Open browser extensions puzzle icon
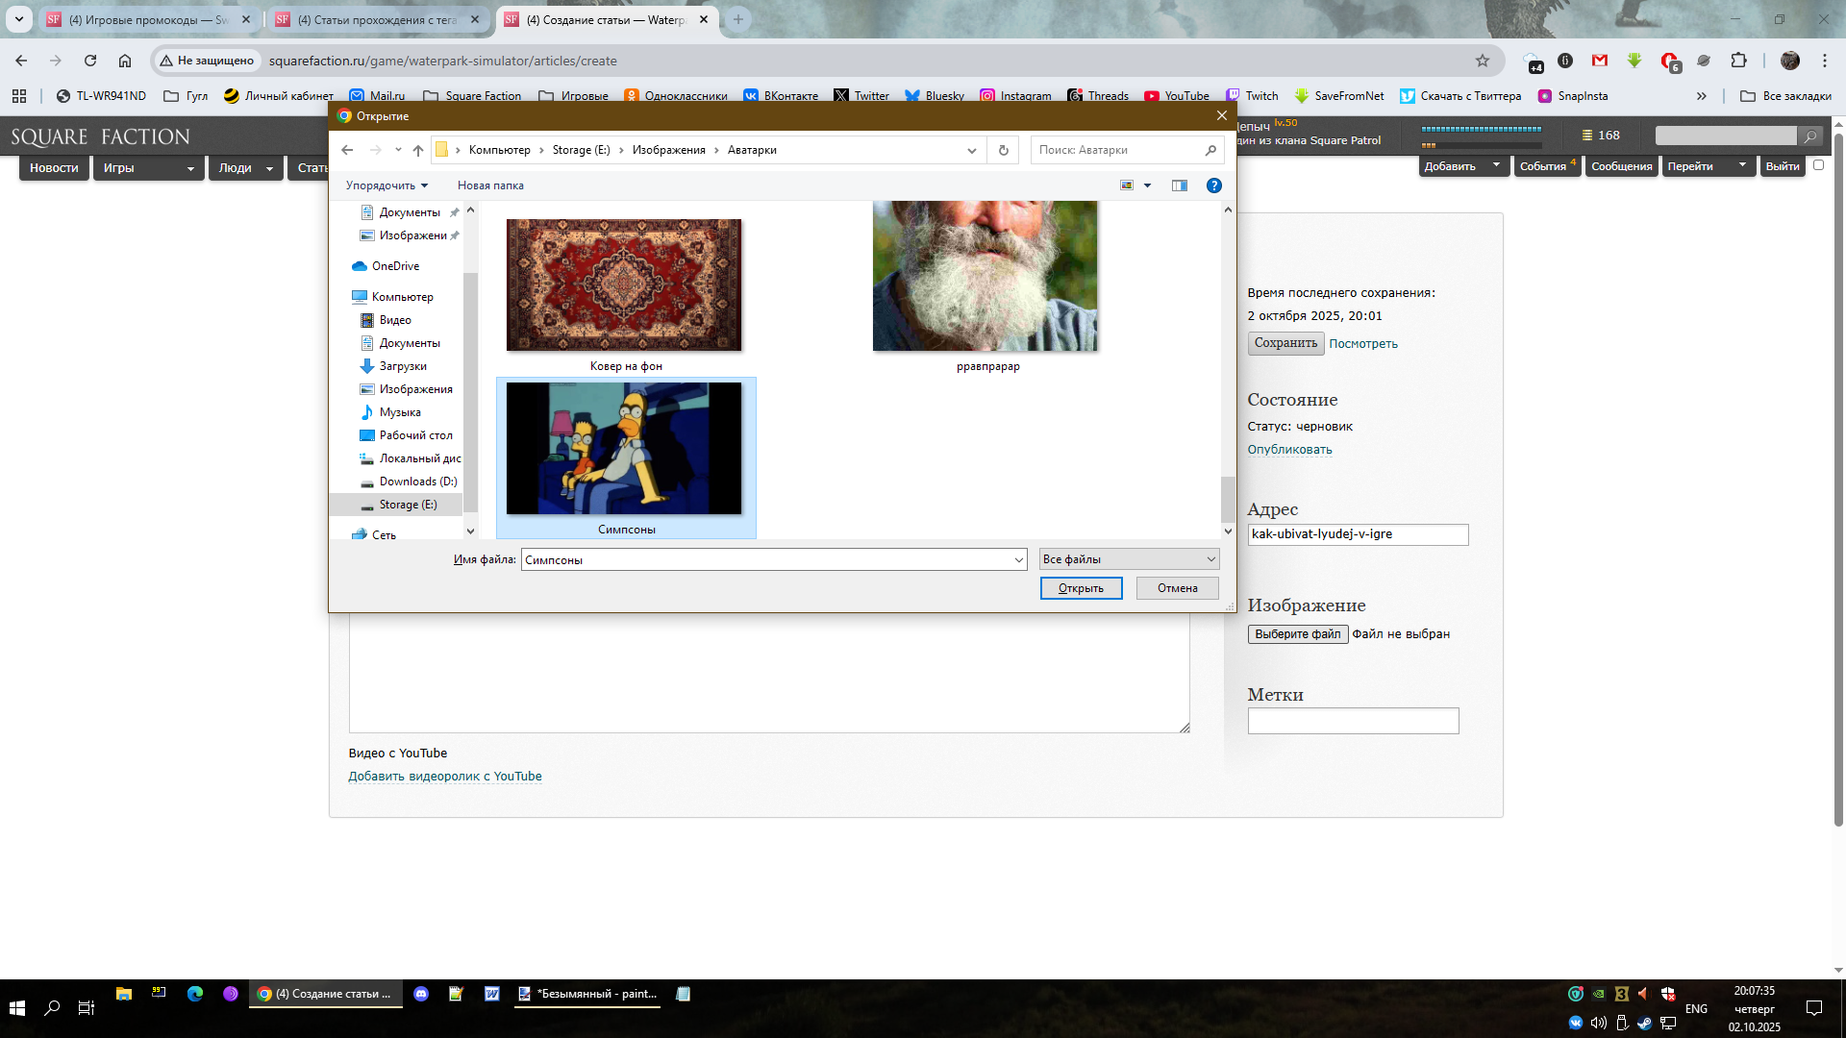Screen dimensions: 1846x1038 coord(1738,61)
